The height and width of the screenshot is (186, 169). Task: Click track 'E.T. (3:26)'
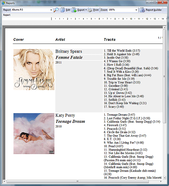point(112,139)
